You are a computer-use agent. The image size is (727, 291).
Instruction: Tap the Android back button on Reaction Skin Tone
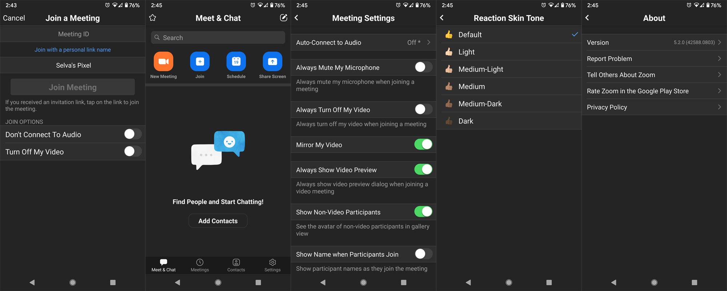[468, 282]
